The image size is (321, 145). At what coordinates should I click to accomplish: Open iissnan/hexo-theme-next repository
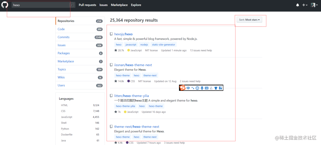(133, 65)
